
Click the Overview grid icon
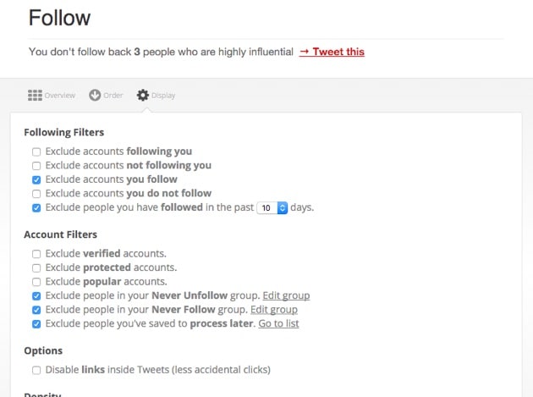pyautogui.click(x=35, y=95)
